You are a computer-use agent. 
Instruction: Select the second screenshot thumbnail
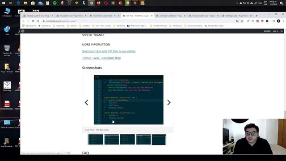click(112, 140)
